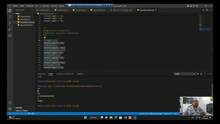Toggle the primary side bar layout icon
220x124 pixels.
tap(188, 6)
